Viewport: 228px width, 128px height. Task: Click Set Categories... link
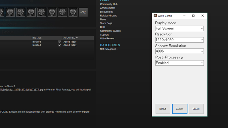click(x=109, y=49)
